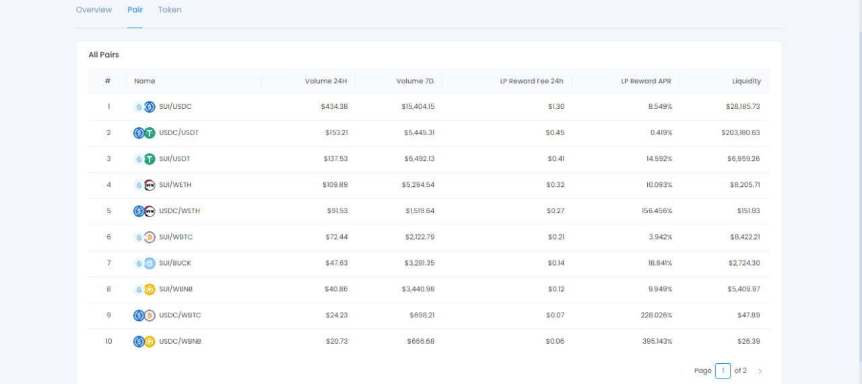Screen dimensions: 862x384
Task: Click the $47.63 volume 24H value
Action: pyautogui.click(x=336, y=263)
